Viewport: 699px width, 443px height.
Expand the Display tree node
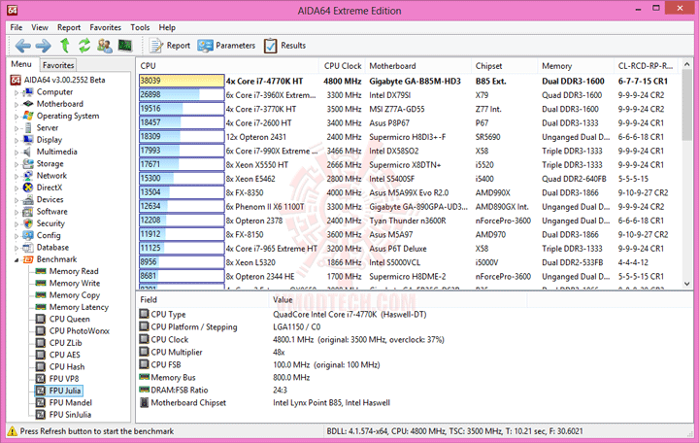point(17,140)
